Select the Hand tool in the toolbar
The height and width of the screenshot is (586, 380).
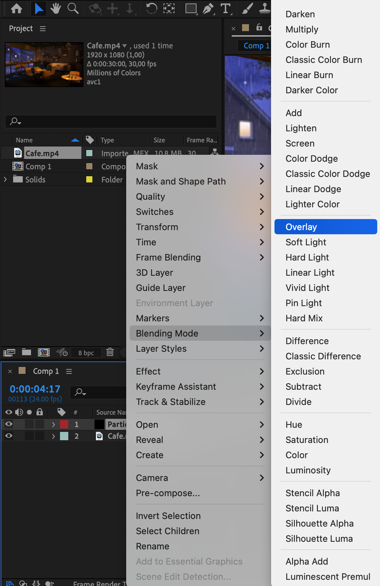click(55, 8)
